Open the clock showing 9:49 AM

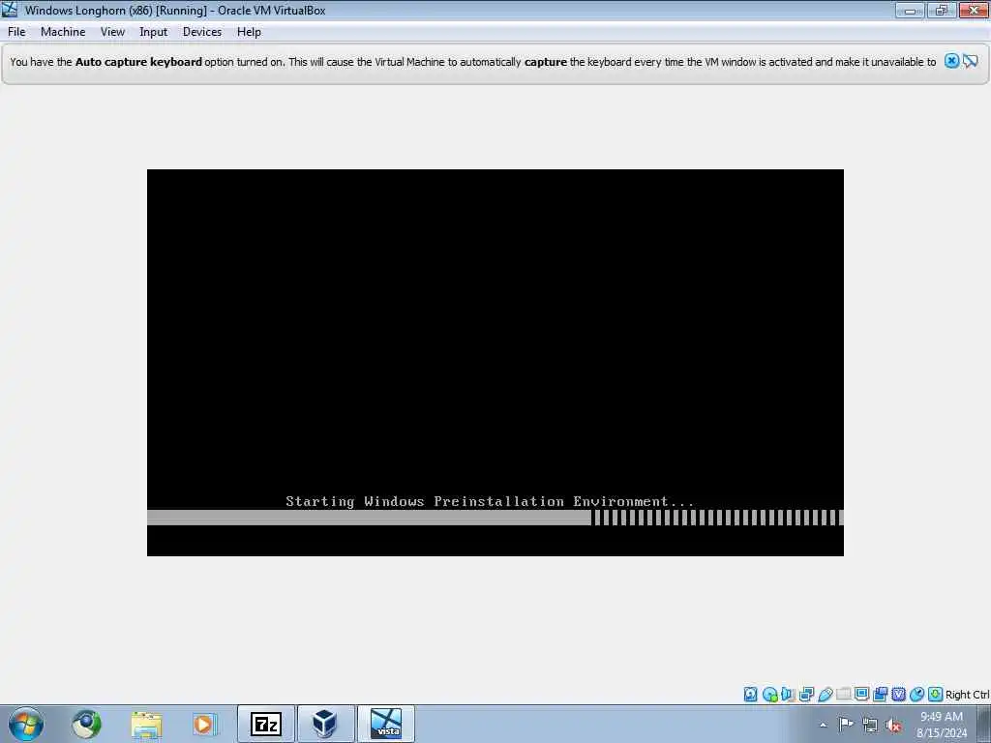click(942, 724)
